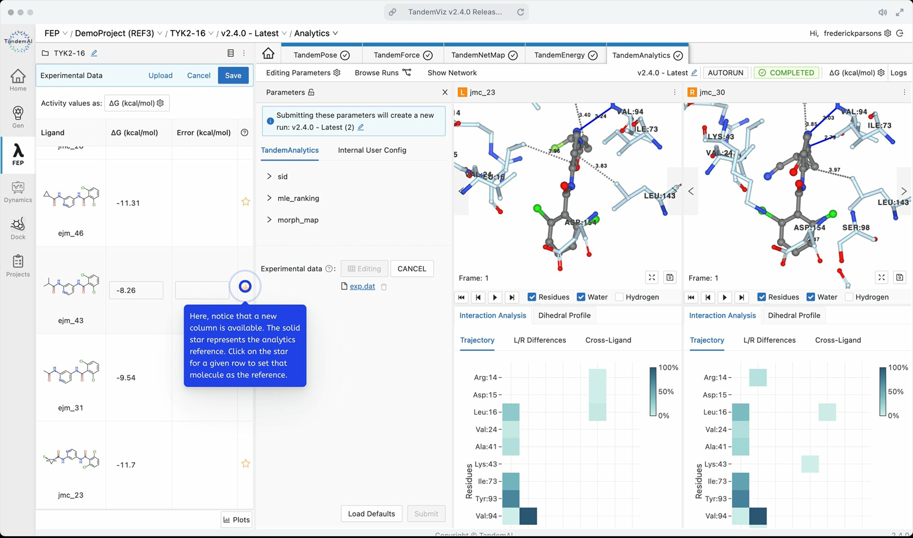
Task: Save snapshot of jmc_30 viewer
Action: point(900,278)
